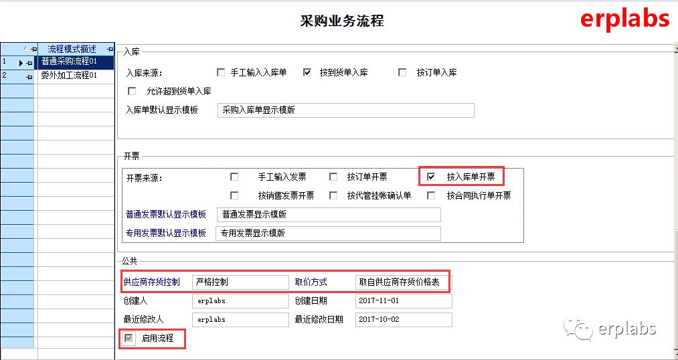Tick the 按销售发票开票 checkbox
The image size is (678, 360).
[234, 195]
